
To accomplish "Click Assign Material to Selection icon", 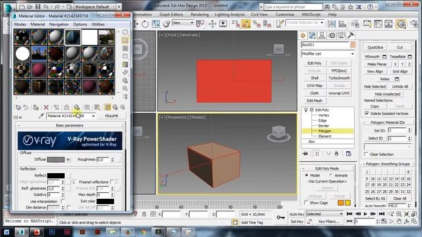I will 36,107.
